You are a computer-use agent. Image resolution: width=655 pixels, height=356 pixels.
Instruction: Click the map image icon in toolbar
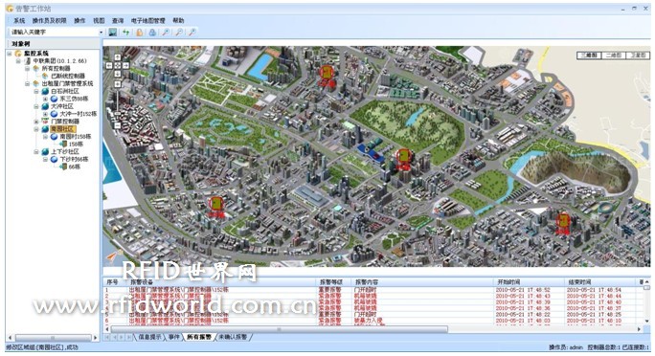[x=113, y=33]
